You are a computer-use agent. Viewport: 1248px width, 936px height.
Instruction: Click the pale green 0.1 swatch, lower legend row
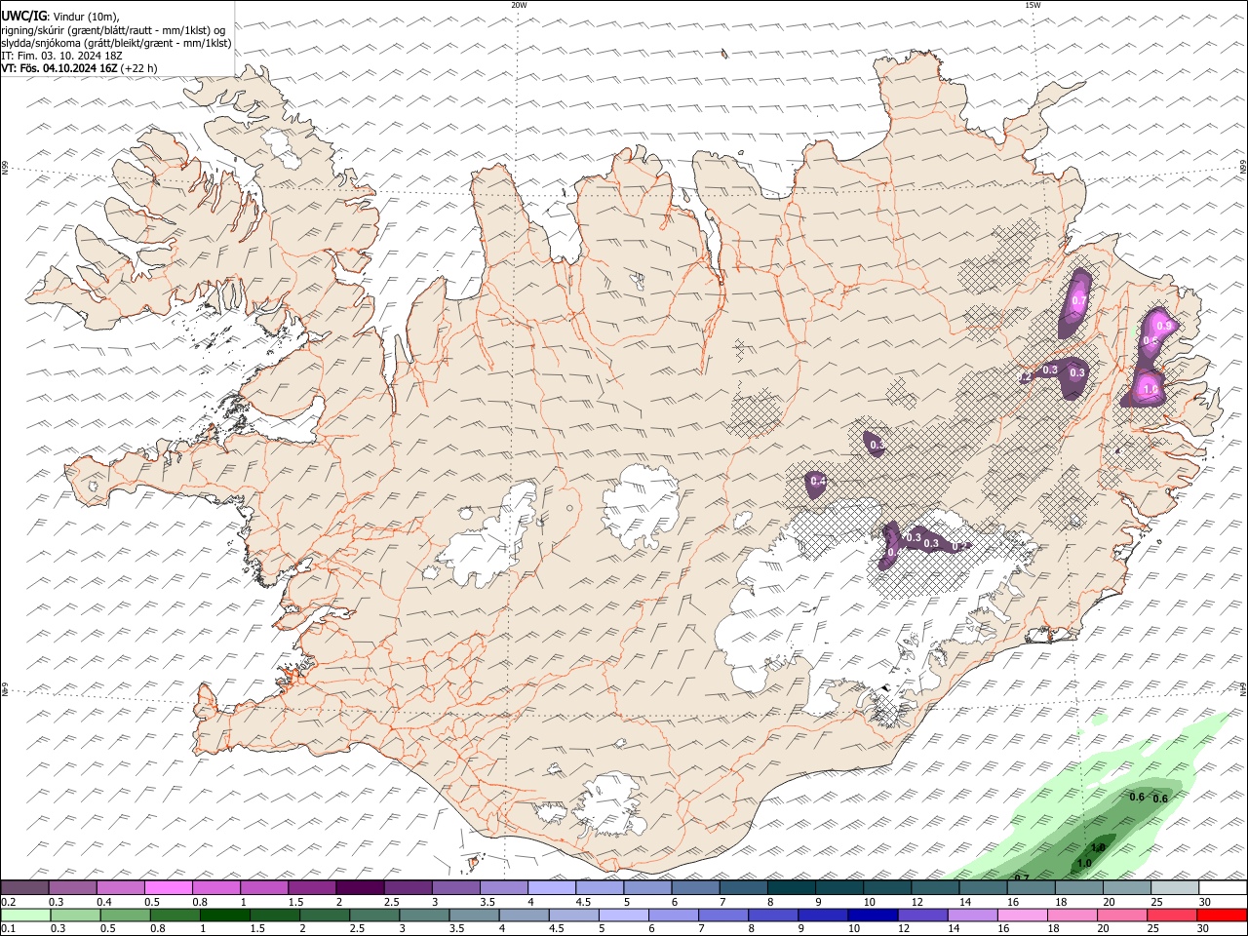tap(25, 915)
